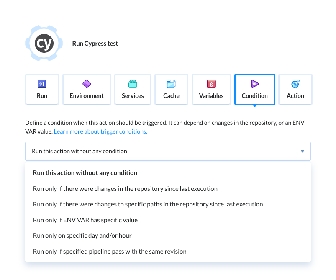Click the dropdown chevron arrow

(x=302, y=151)
